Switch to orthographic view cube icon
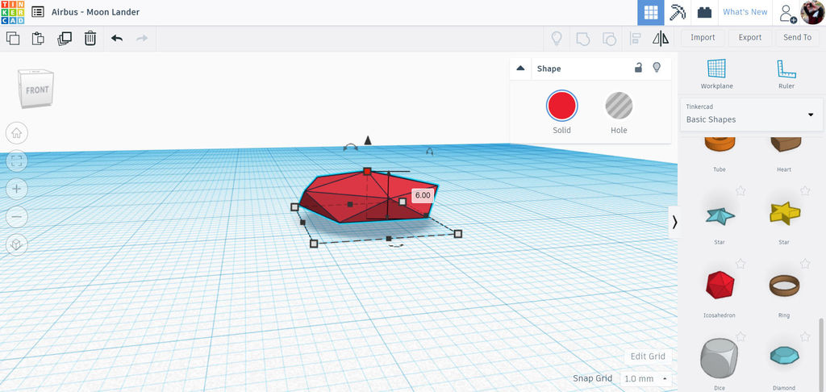Screen dimensions: 826x392 click(16, 244)
